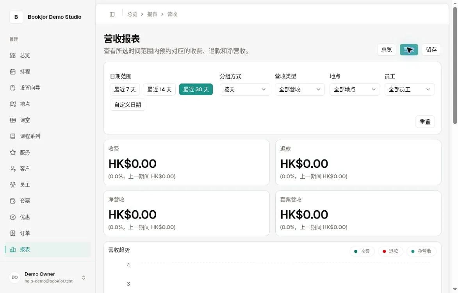Image resolution: width=458 pixels, height=293 pixels.
Task: Click the red 退款 legend dot
Action: click(384, 251)
